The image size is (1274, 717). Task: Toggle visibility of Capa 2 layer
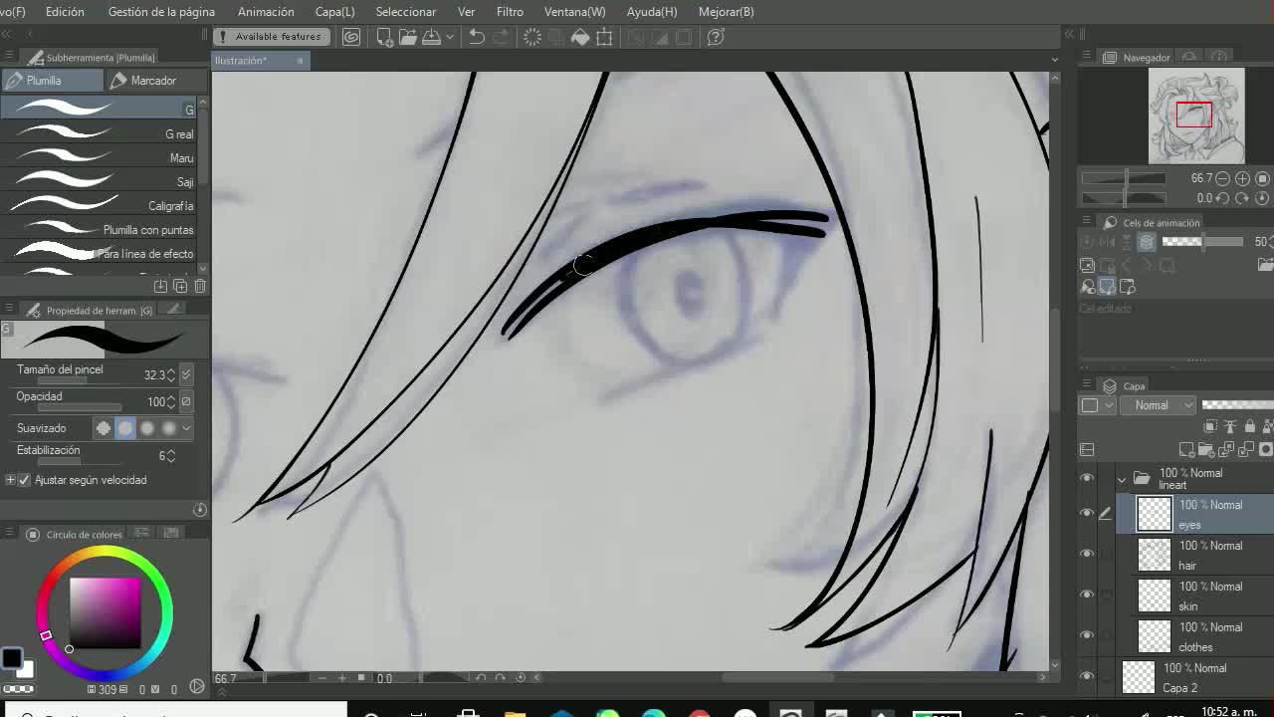tap(1087, 676)
